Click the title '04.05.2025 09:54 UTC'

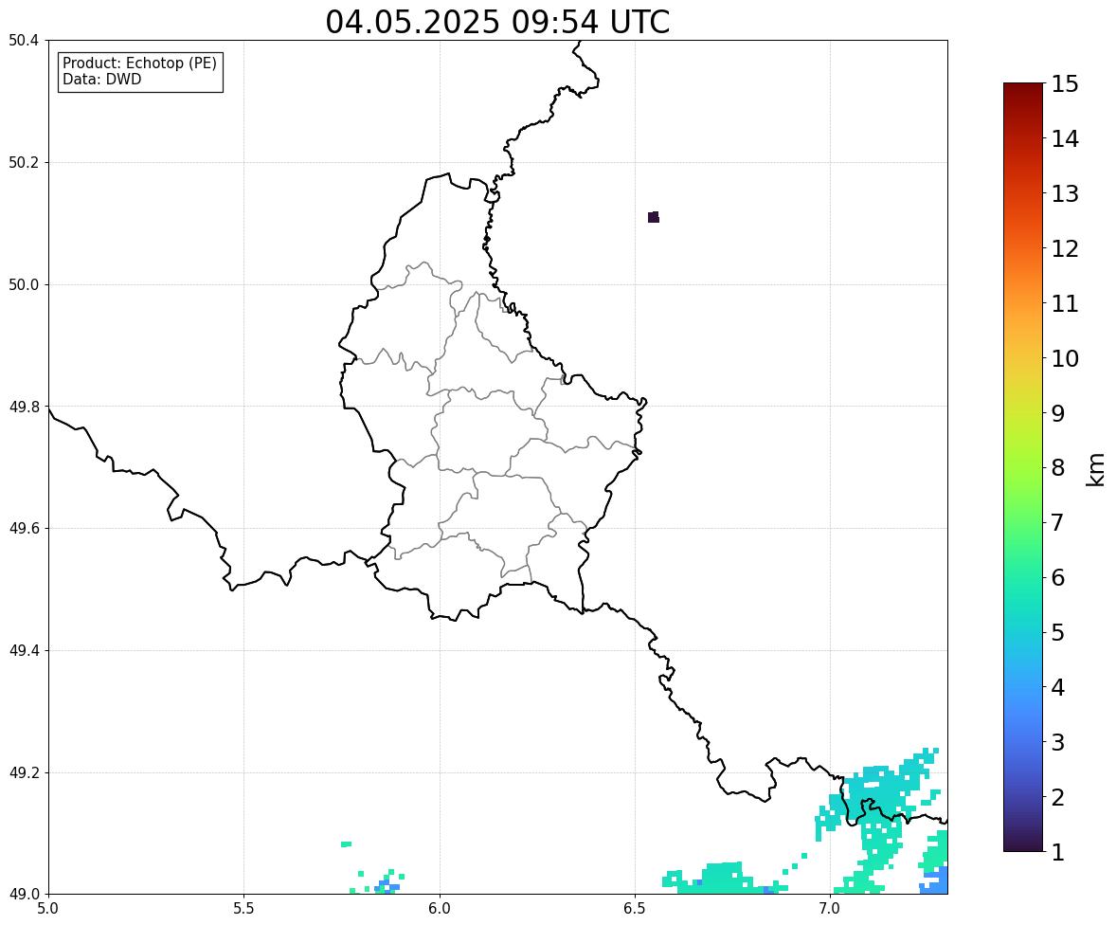[x=497, y=22]
